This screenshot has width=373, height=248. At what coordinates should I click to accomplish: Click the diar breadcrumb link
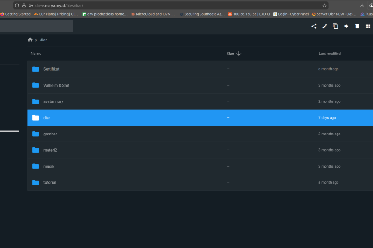(x=43, y=40)
